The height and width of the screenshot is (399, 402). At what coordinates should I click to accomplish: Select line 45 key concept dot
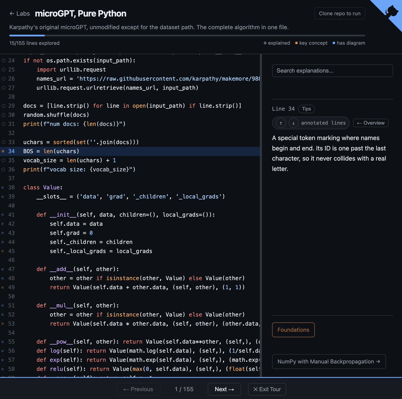click(3, 251)
